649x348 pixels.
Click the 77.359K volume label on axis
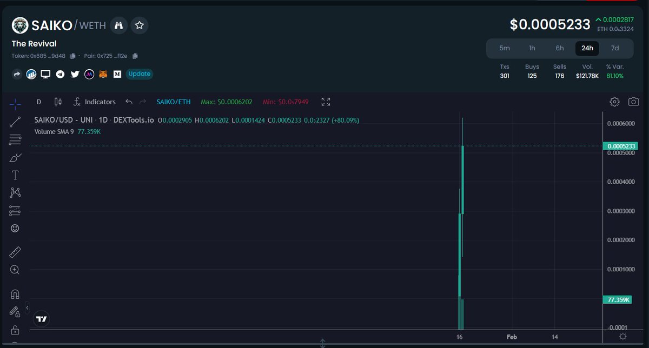618,299
